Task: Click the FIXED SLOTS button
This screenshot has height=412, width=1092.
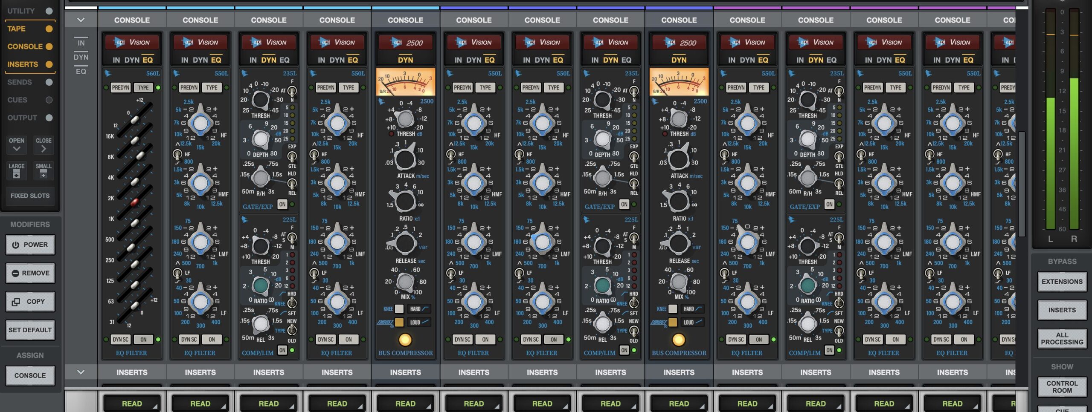Action: tap(30, 196)
